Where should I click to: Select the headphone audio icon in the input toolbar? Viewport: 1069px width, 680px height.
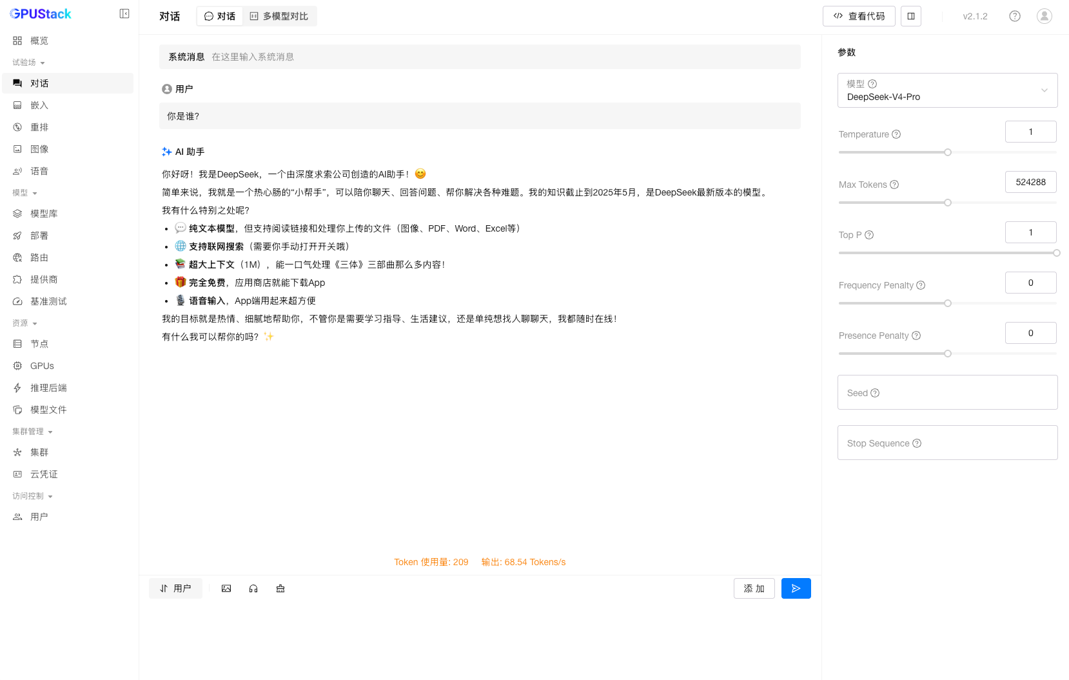tap(253, 588)
